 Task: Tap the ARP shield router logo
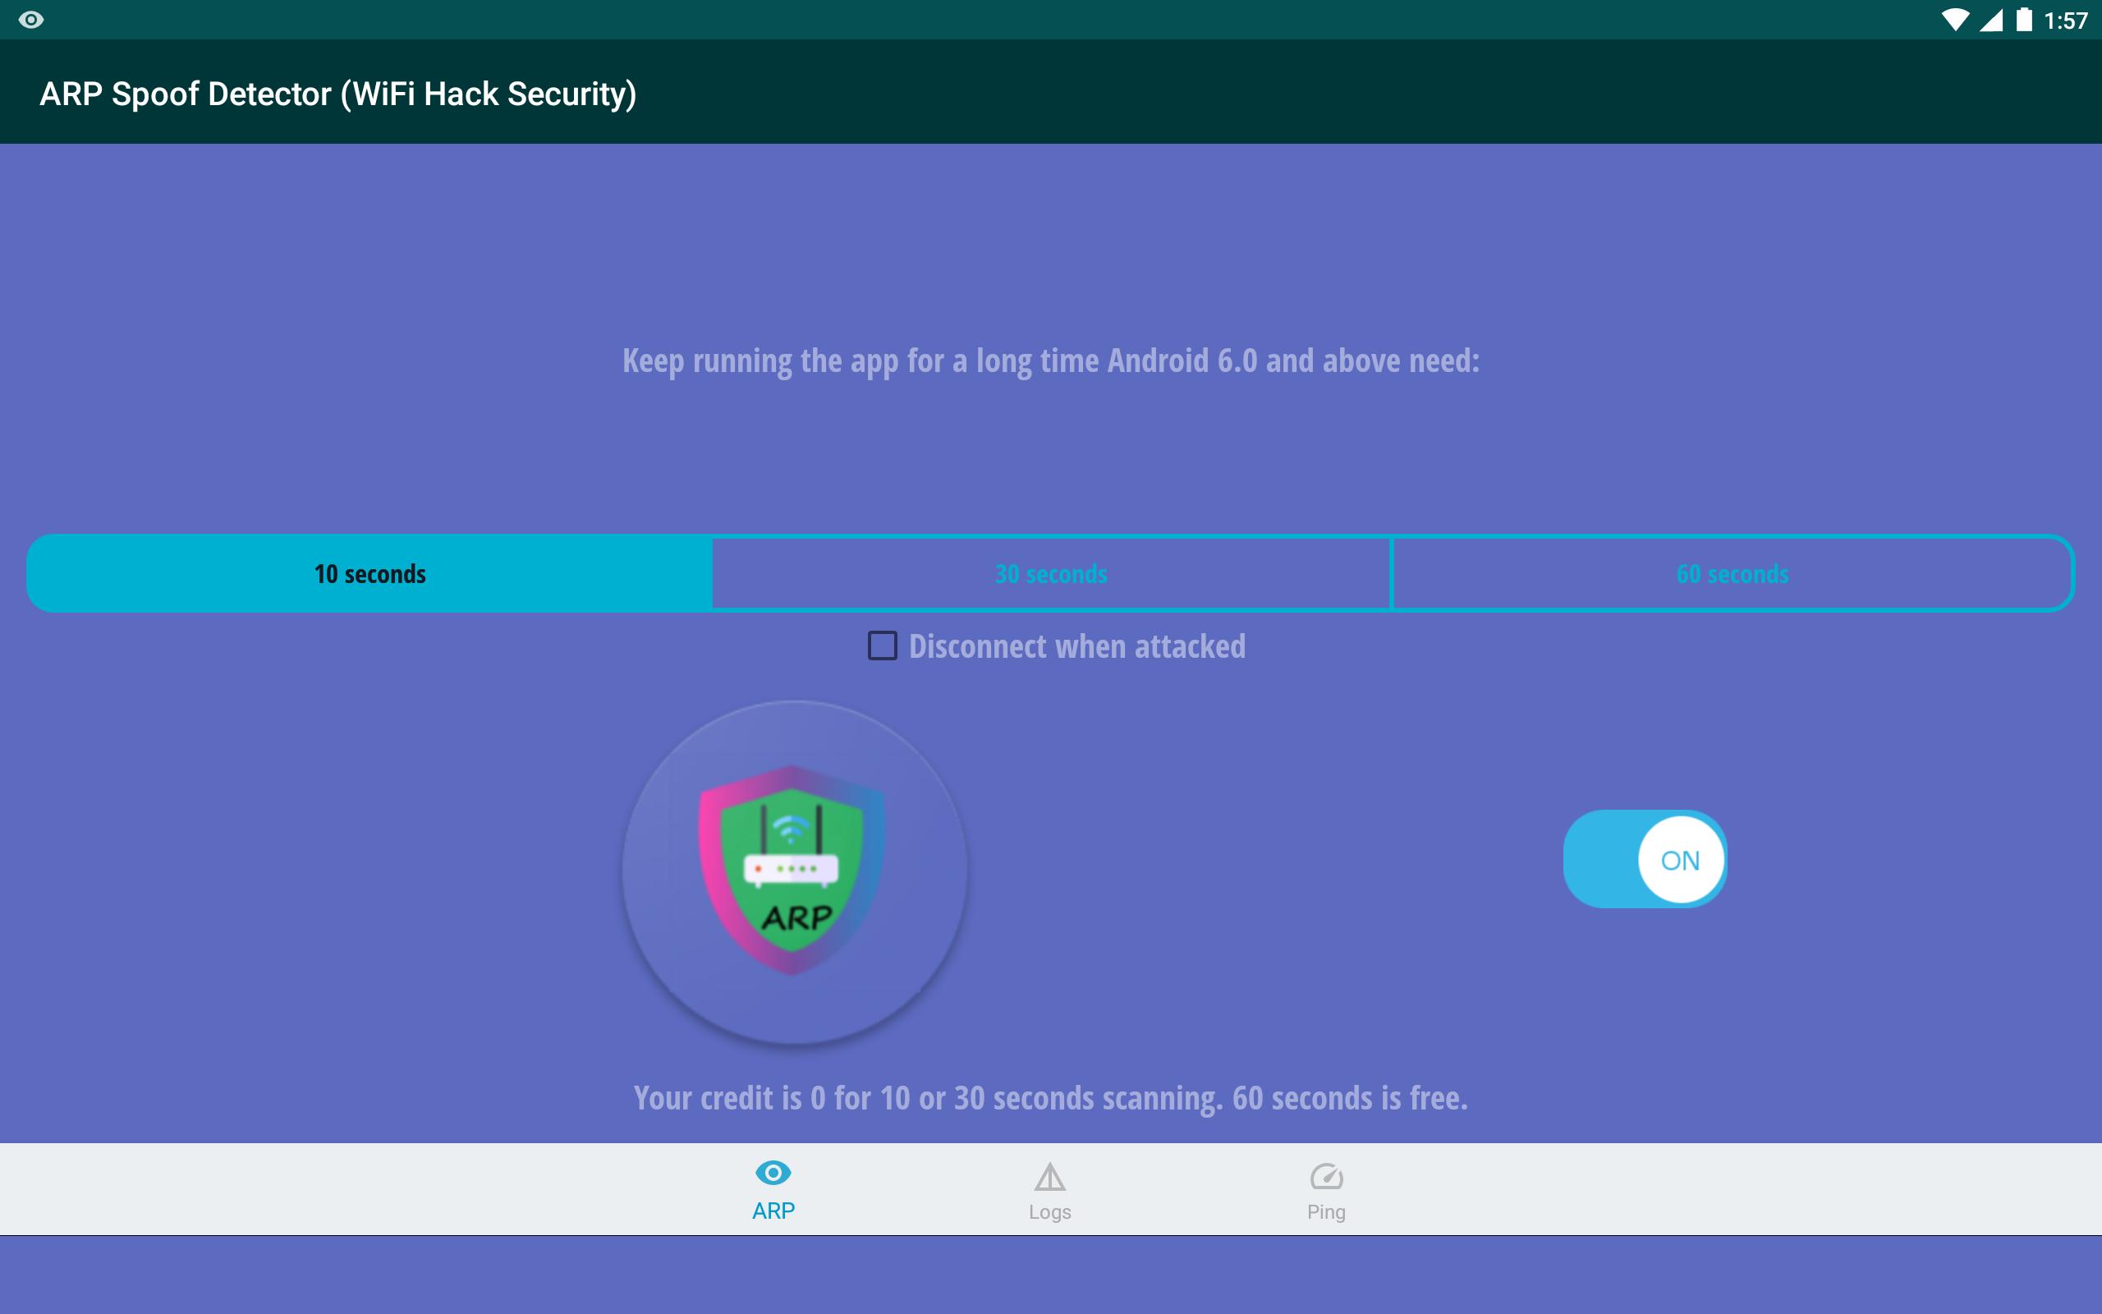(x=794, y=871)
